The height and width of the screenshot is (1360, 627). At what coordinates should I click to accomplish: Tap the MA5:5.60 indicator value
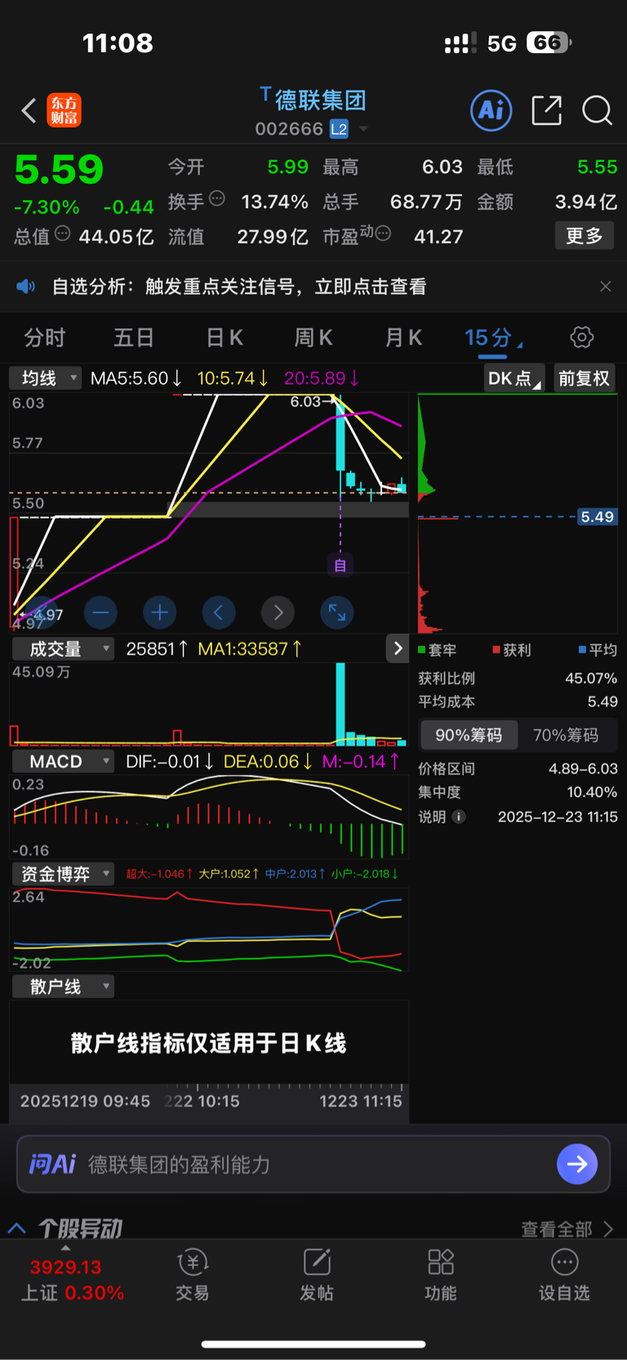[x=136, y=378]
